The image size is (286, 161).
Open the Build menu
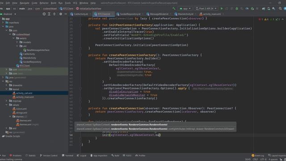pyautogui.click(x=54, y=3)
